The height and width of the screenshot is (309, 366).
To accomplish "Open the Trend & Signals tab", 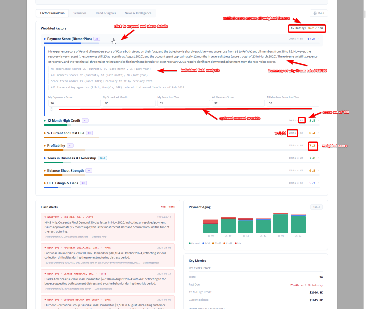I will pos(105,13).
